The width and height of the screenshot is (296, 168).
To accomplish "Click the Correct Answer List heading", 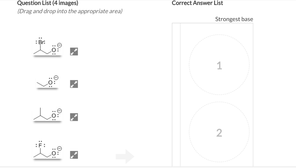I will coord(197,3).
